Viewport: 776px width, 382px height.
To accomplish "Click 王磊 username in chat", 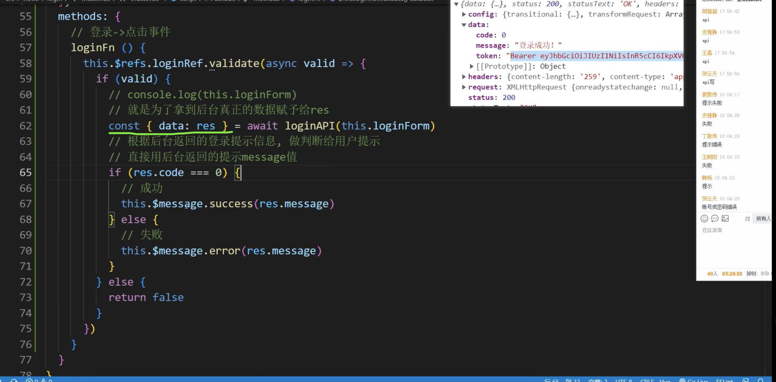I will [x=707, y=53].
